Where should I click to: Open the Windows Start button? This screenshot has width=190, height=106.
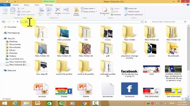4,103
